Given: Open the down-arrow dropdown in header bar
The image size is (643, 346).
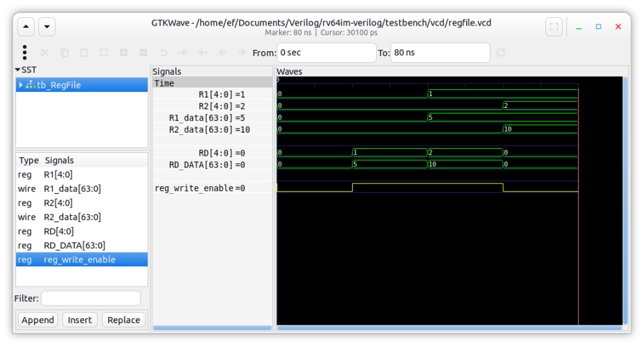Looking at the screenshot, I should click(x=46, y=27).
